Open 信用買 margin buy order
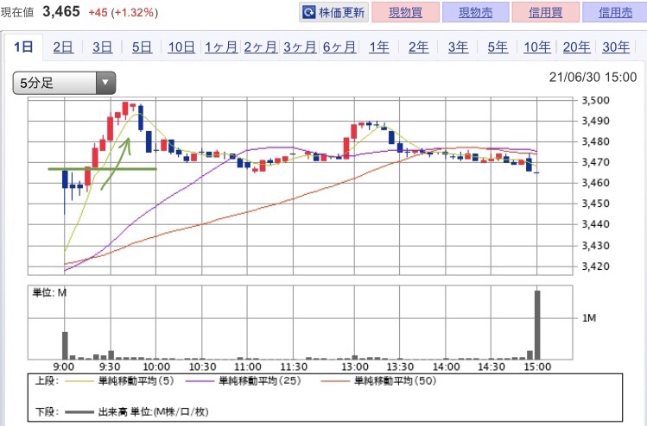 [545, 12]
